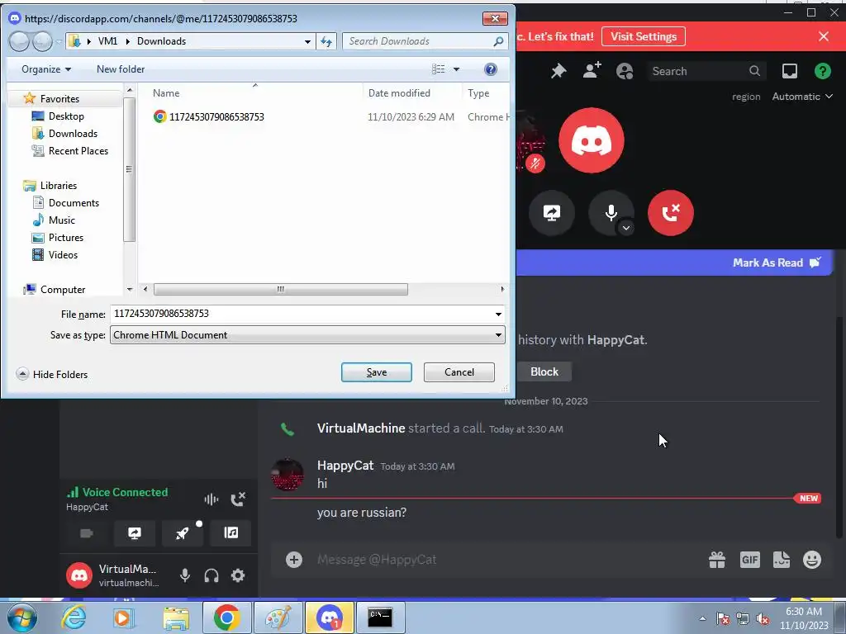Turn on camera in voice panel
Viewport: 846px width, 634px height.
click(x=86, y=533)
